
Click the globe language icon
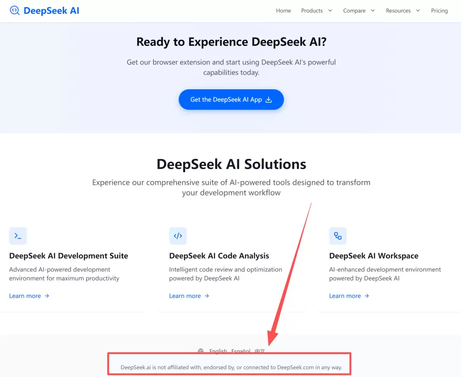coord(201,351)
